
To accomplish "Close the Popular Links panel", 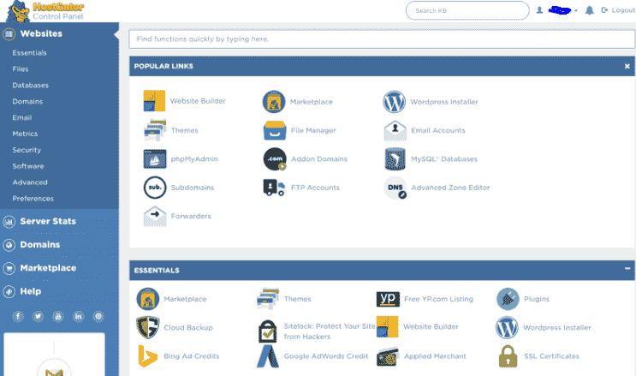I will point(627,66).
